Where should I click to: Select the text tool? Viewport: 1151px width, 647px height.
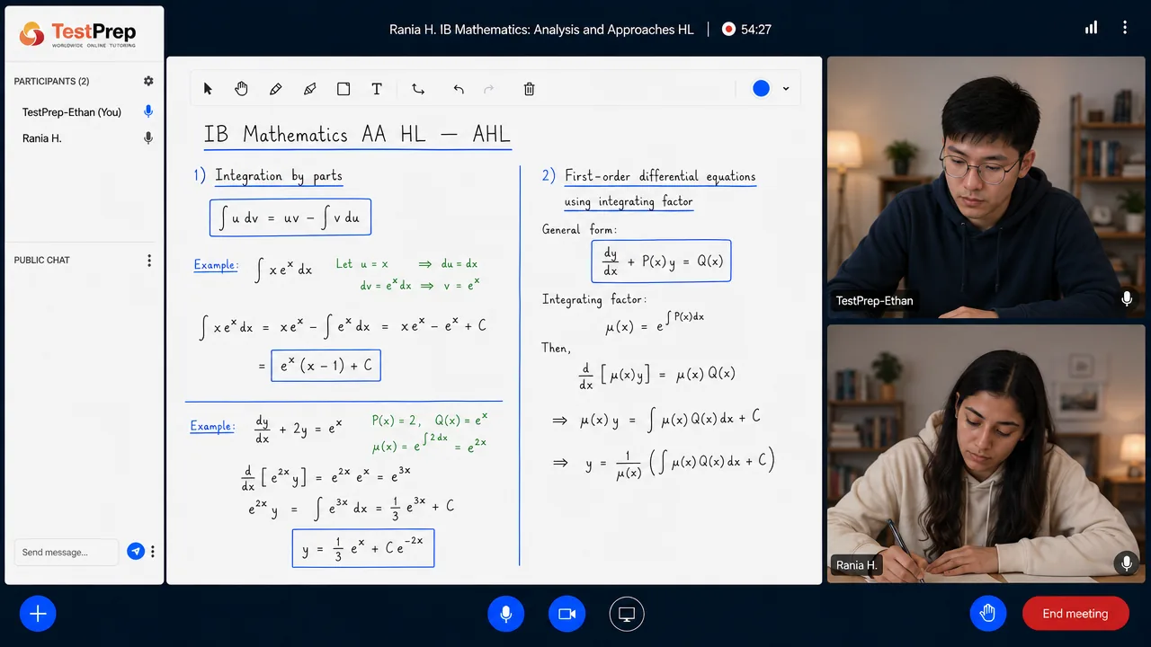377,89
